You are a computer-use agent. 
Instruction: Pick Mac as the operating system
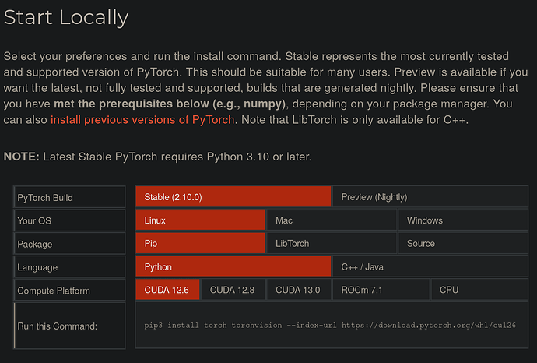click(x=331, y=220)
